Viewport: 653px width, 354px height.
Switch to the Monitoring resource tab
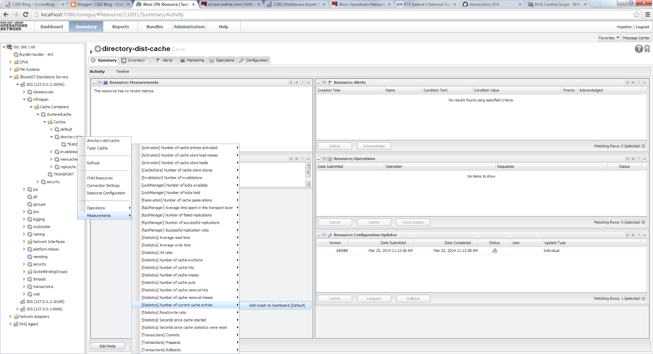point(192,60)
